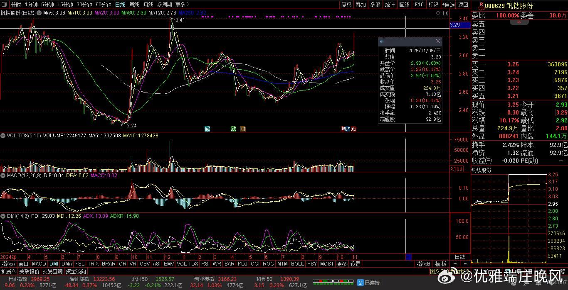Toggle the MACD indicator tab
568x290 pixels.
click(x=39, y=264)
